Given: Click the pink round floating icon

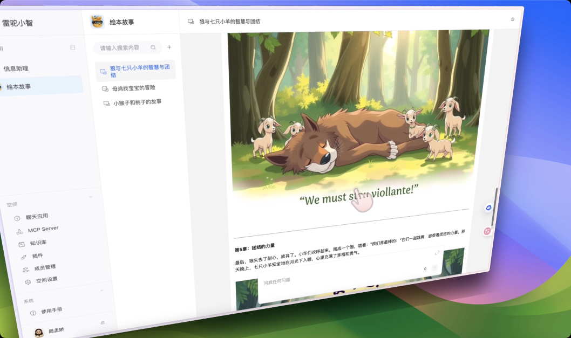Looking at the screenshot, I should pyautogui.click(x=487, y=231).
